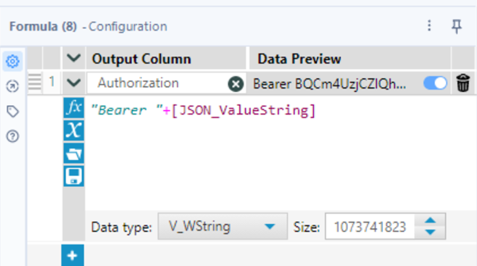Open the Annotation tag icon in sidebar
Viewport: 477px width, 266px height.
[x=12, y=112]
